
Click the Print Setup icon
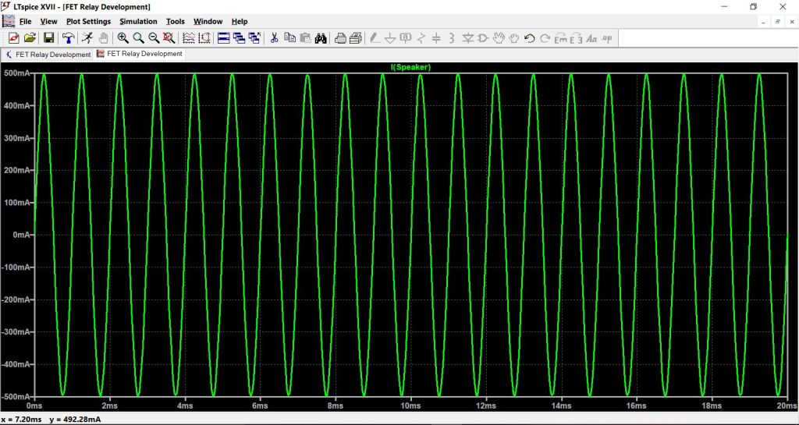(340, 38)
